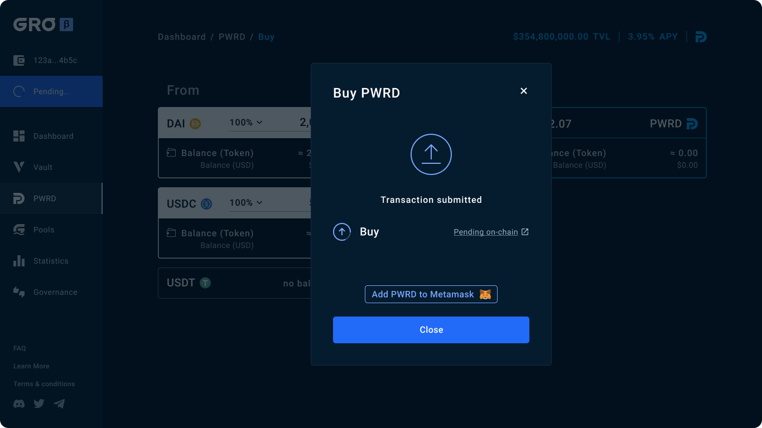Click the large upload circle icon
762x428 pixels.
[x=431, y=154]
